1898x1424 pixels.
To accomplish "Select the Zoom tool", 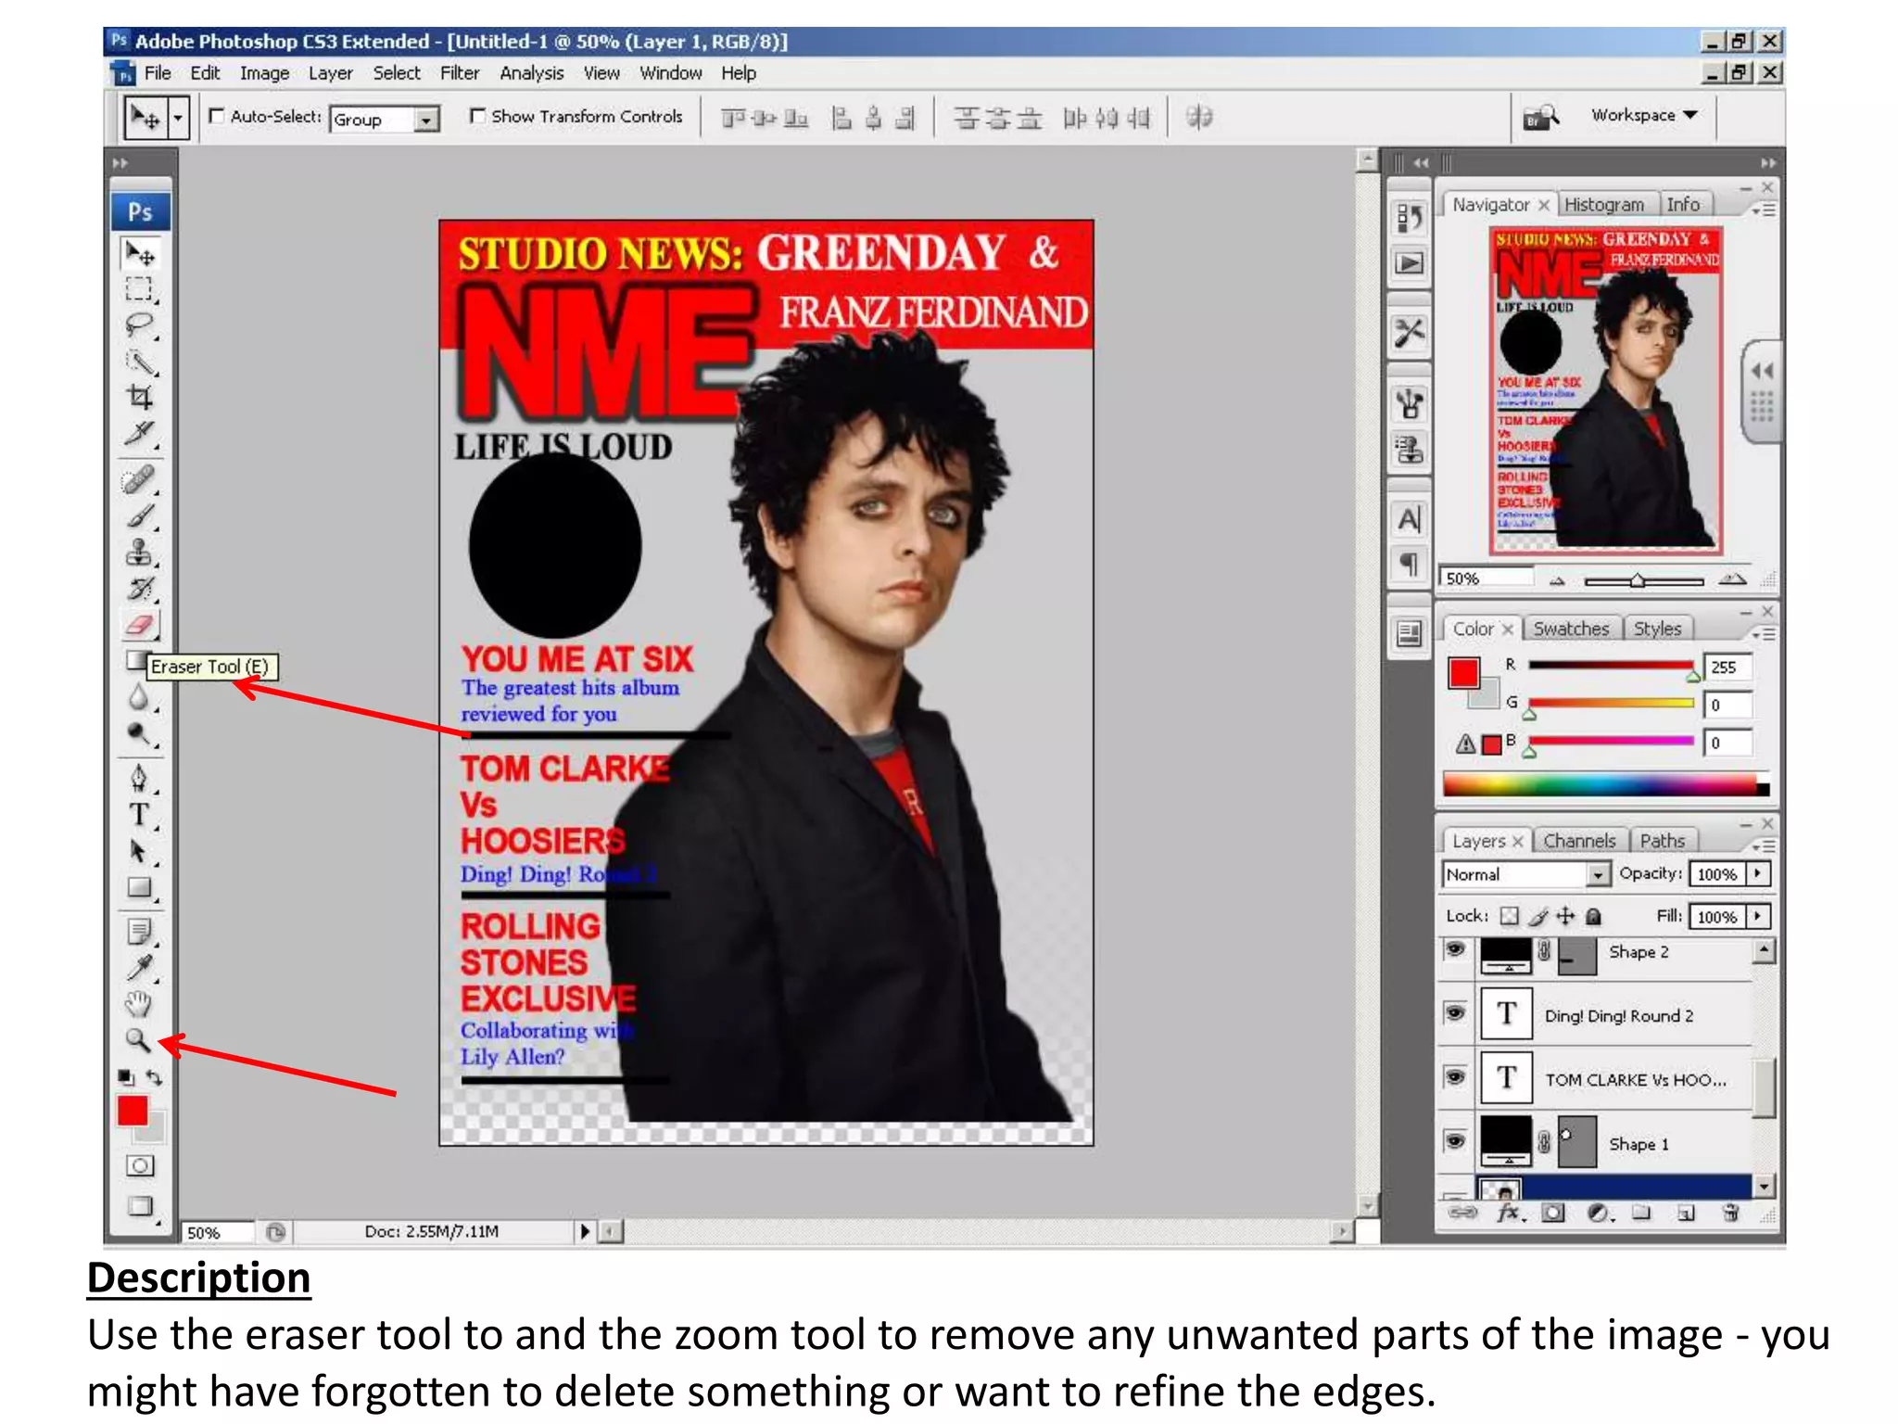I will pyautogui.click(x=139, y=1040).
